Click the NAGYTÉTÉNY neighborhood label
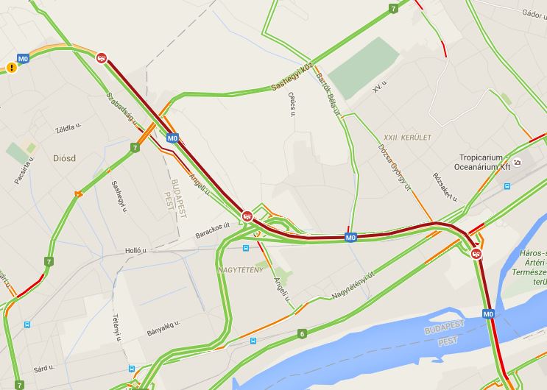Viewport: 547px width, 390px height. (241, 269)
